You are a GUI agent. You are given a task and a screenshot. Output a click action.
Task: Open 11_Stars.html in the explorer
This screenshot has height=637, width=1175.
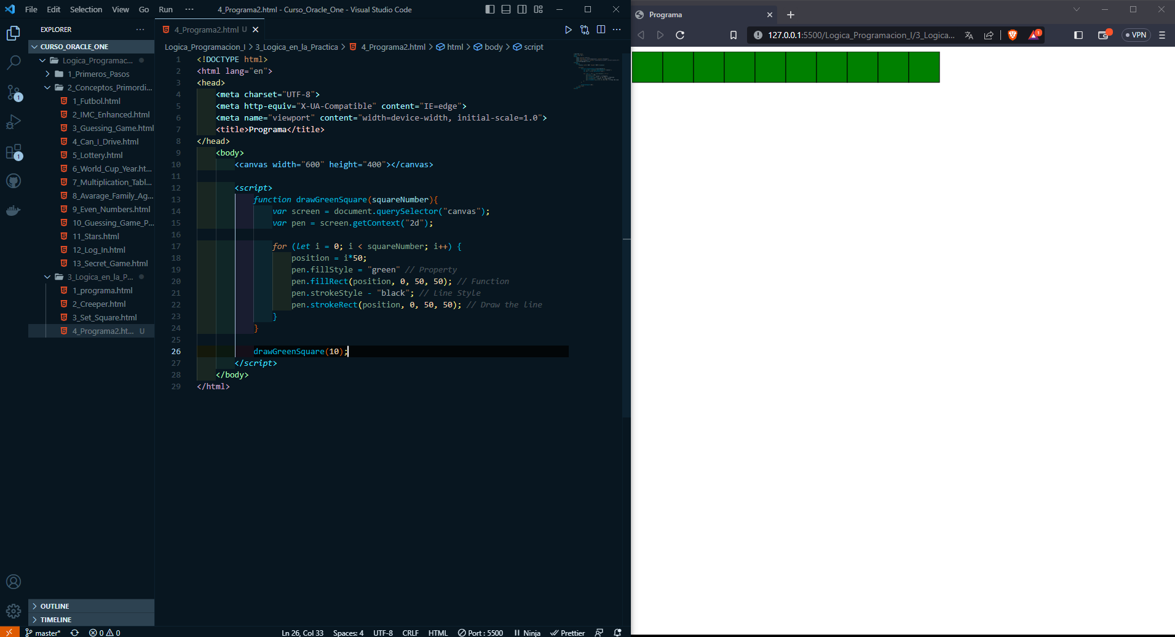click(x=91, y=236)
